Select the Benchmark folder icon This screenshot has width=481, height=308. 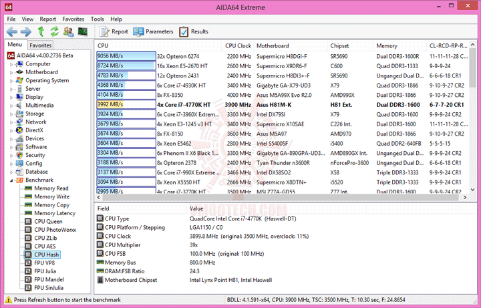point(19,180)
